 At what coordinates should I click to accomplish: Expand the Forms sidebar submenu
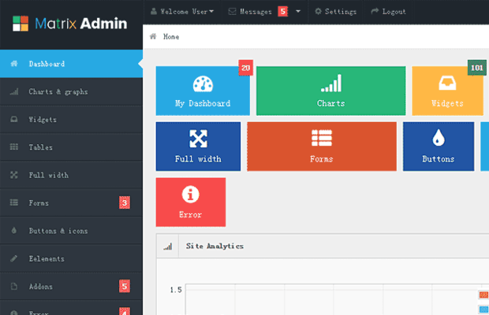(71, 203)
